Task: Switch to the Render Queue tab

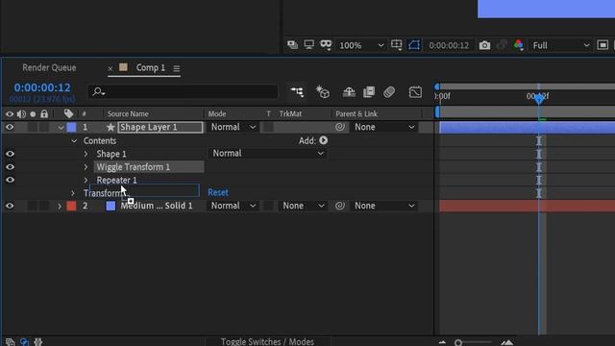Action: click(x=49, y=67)
